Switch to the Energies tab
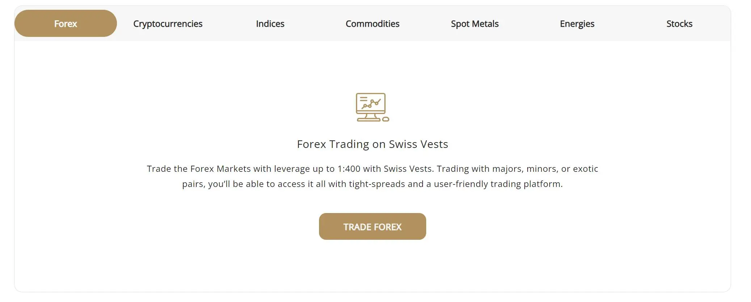Viewport: 751px width, 302px height. (x=577, y=24)
